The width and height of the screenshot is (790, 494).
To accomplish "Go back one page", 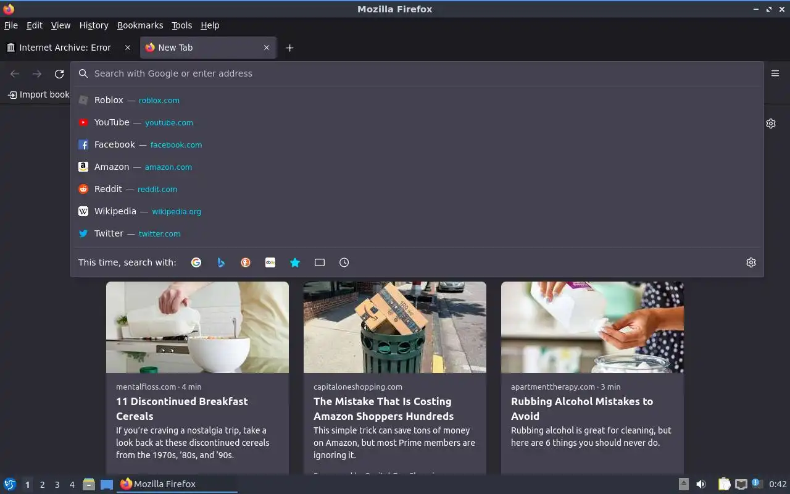I will (x=15, y=73).
